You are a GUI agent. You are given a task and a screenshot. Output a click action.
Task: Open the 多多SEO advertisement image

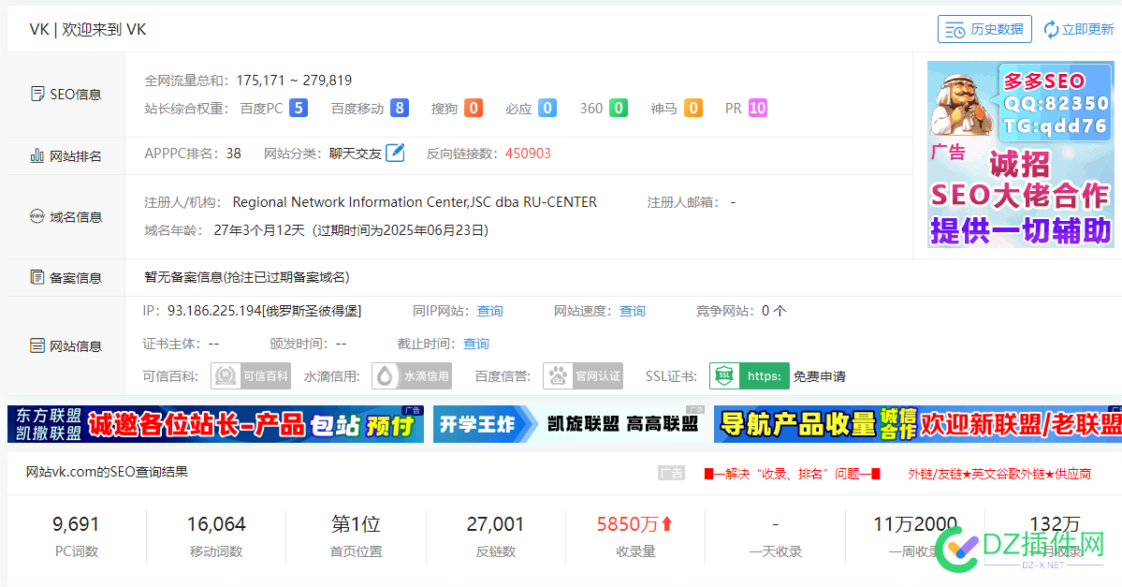1020,154
